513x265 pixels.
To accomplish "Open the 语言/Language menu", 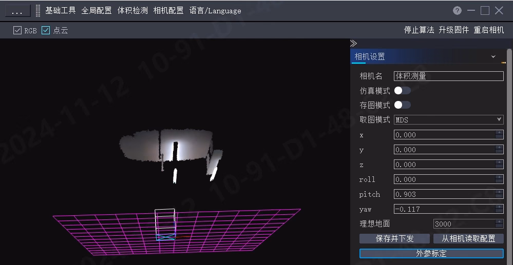I will pyautogui.click(x=215, y=10).
